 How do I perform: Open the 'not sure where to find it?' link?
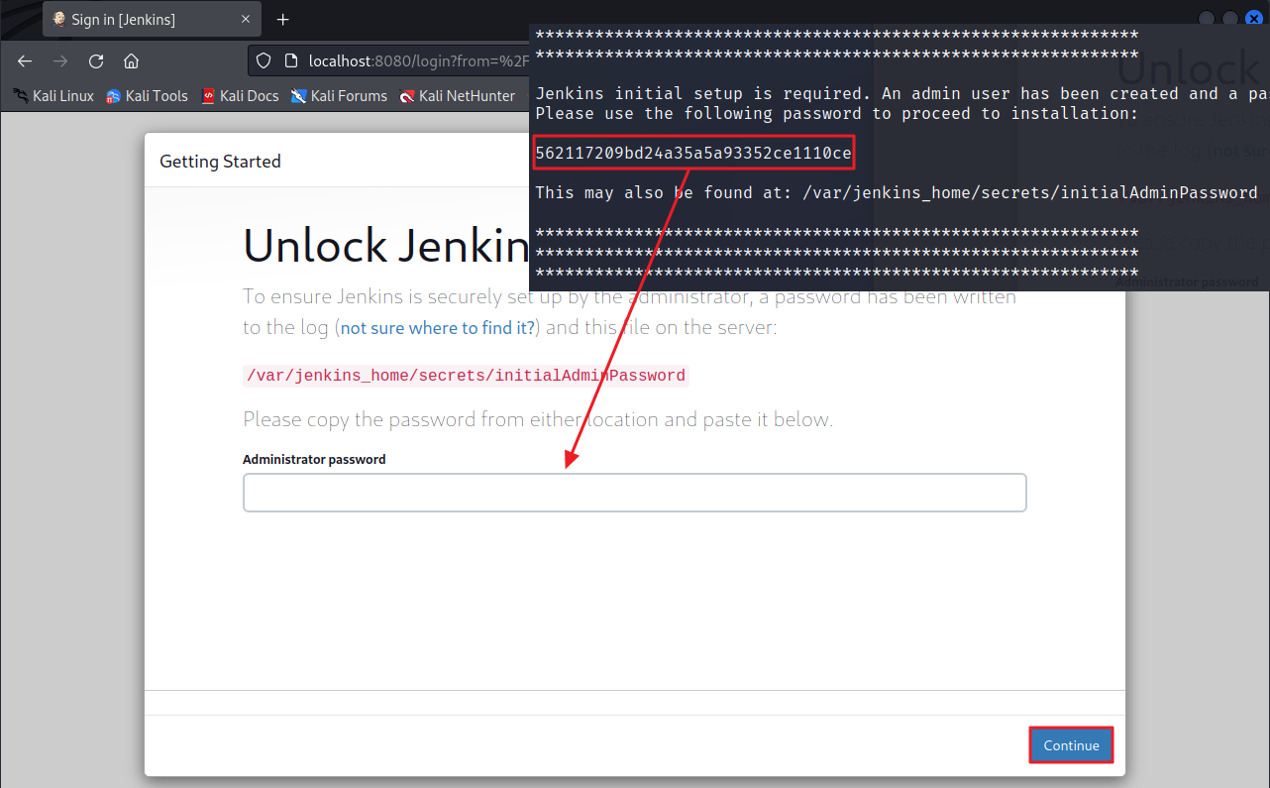438,327
